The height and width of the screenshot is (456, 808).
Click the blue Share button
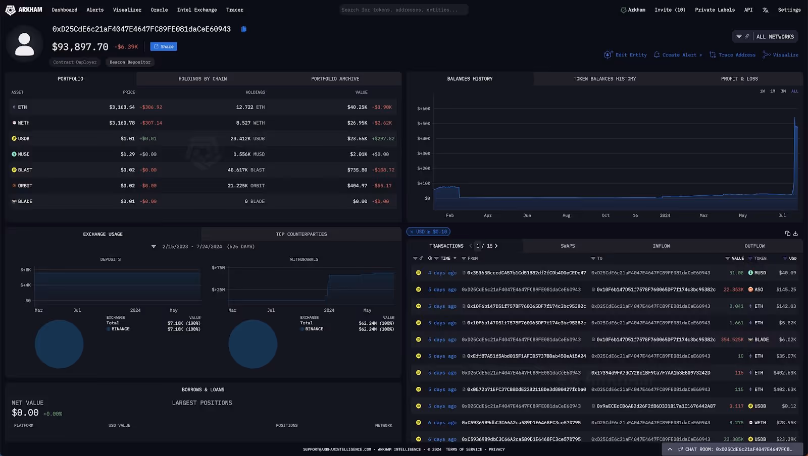click(x=164, y=46)
